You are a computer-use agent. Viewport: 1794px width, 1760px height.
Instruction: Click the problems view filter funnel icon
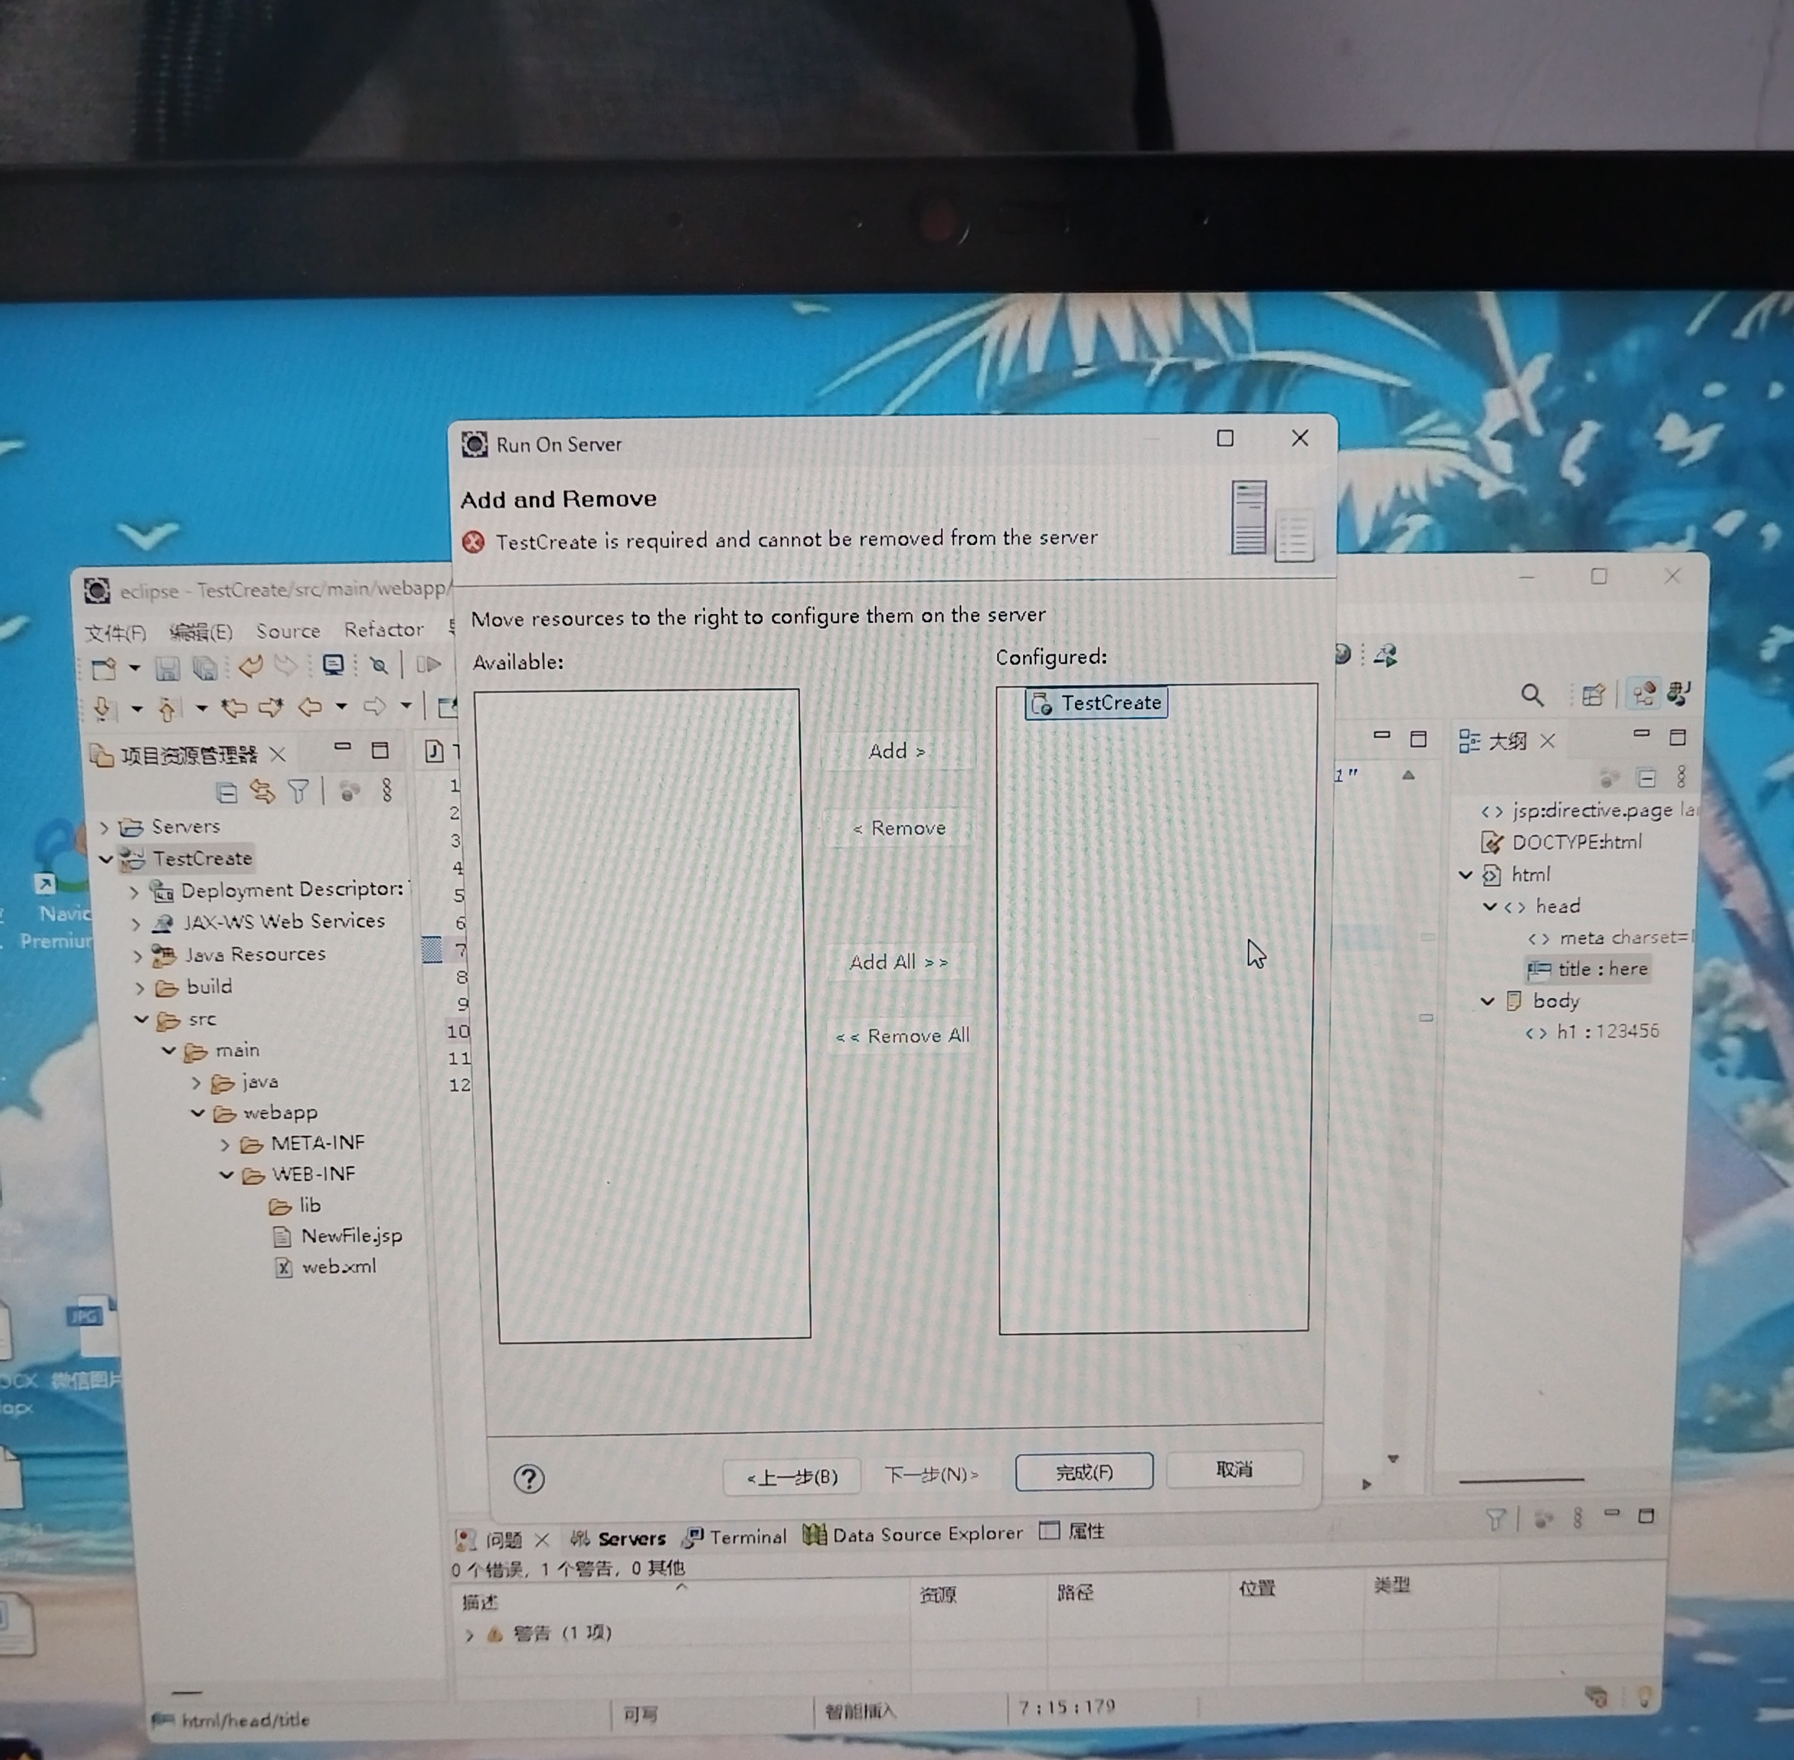click(x=1495, y=1518)
